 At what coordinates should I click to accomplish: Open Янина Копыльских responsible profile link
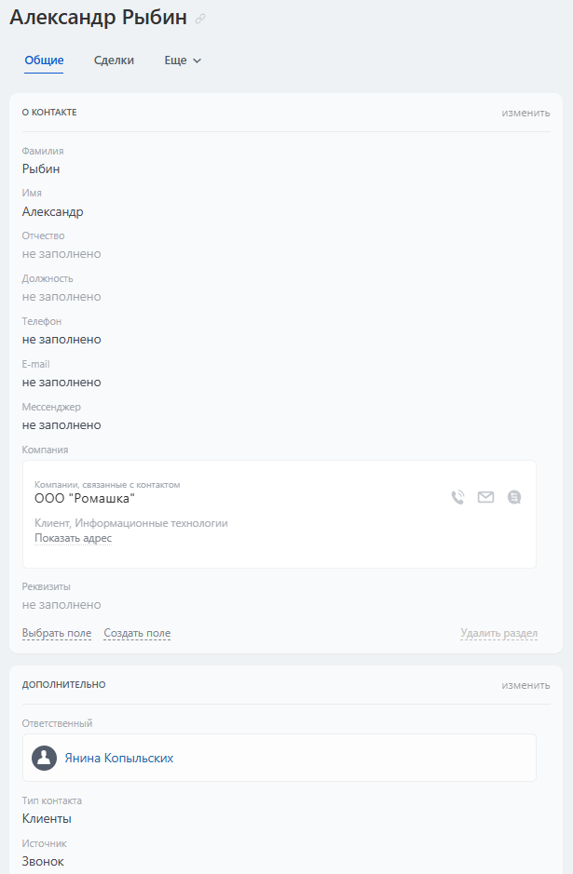118,758
